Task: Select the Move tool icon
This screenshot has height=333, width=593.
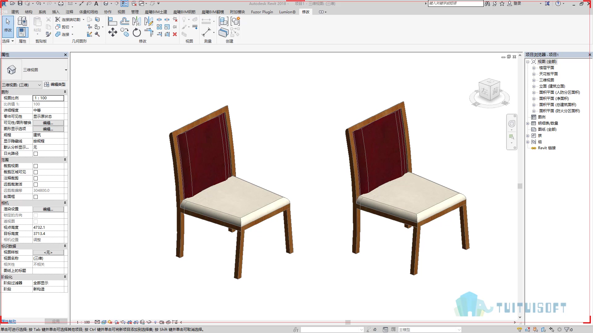Action: (113, 32)
